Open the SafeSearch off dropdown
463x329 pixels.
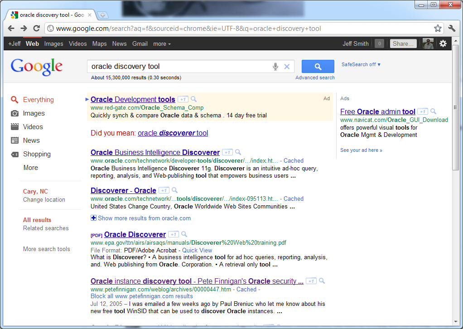click(361, 64)
